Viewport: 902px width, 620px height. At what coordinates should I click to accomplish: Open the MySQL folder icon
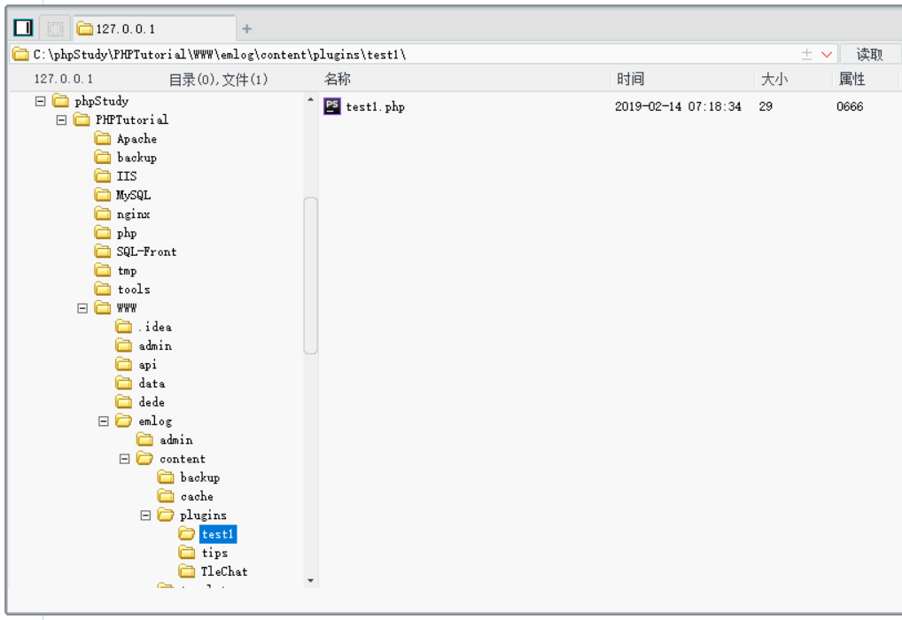pyautogui.click(x=103, y=194)
